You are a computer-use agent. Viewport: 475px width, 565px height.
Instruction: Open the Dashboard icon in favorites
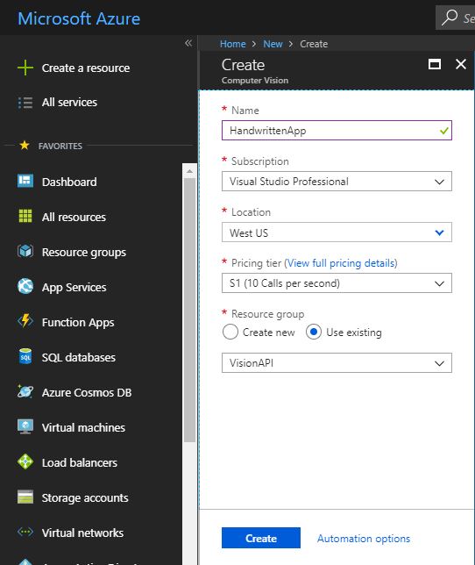coord(25,182)
